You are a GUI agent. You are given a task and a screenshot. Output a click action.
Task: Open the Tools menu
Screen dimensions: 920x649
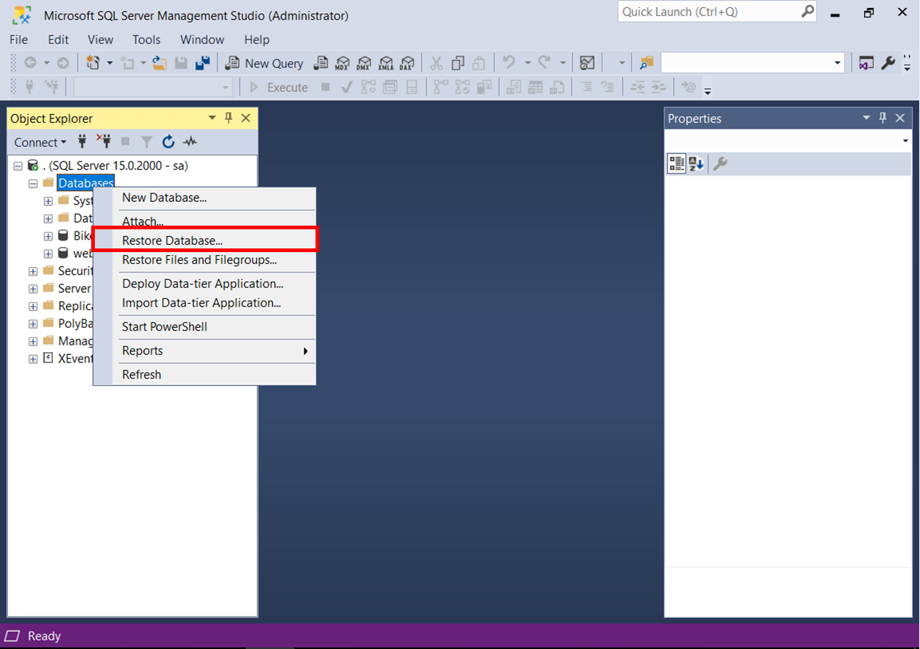pyautogui.click(x=146, y=40)
